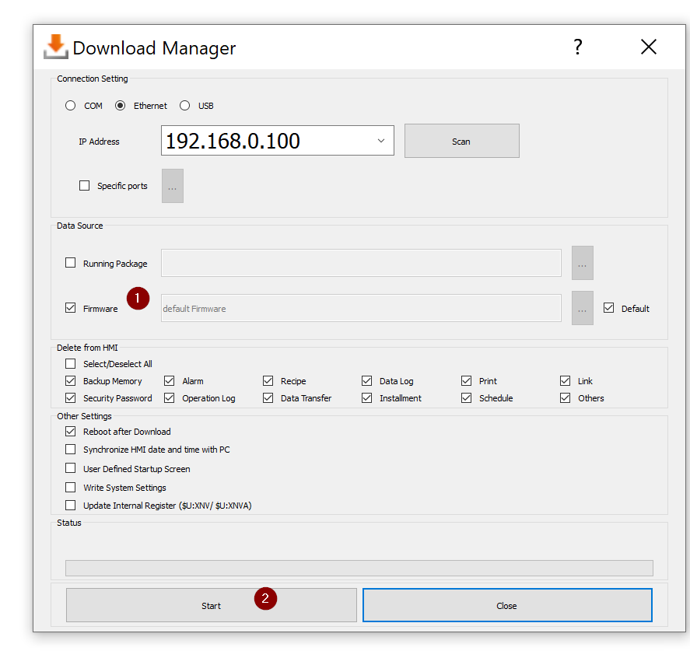690x658 pixels.
Task: Uncheck the Default firmware checkbox
Action: click(x=609, y=308)
